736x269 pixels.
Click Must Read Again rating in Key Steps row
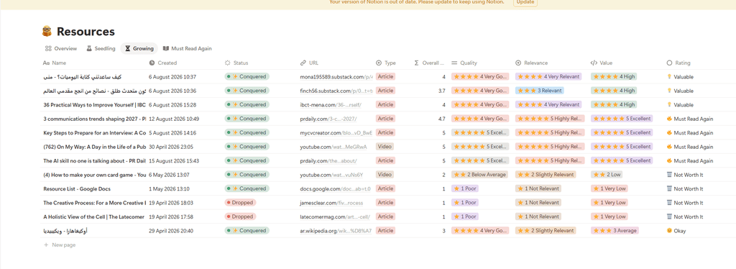coord(690,133)
